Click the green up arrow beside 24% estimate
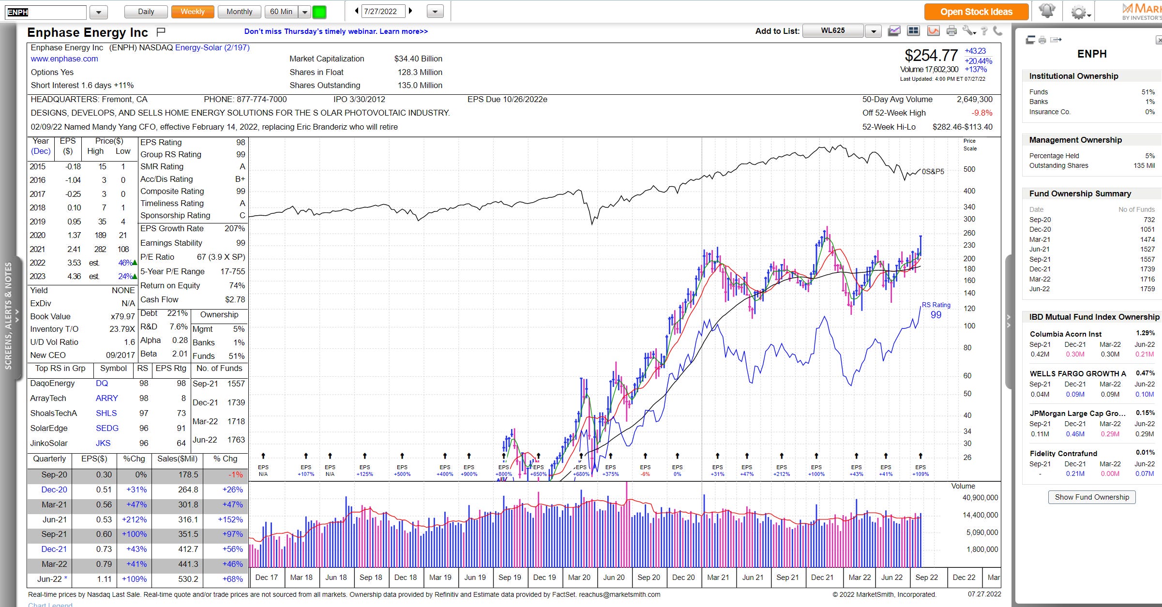The width and height of the screenshot is (1162, 607). [135, 277]
